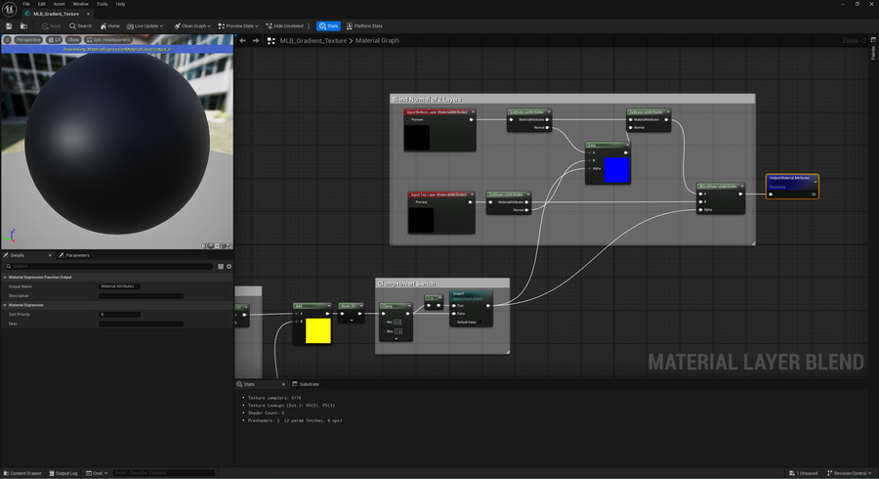Image resolution: width=879 pixels, height=479 pixels.
Task: Click the yellow color preview on Add node
Action: pyautogui.click(x=317, y=330)
